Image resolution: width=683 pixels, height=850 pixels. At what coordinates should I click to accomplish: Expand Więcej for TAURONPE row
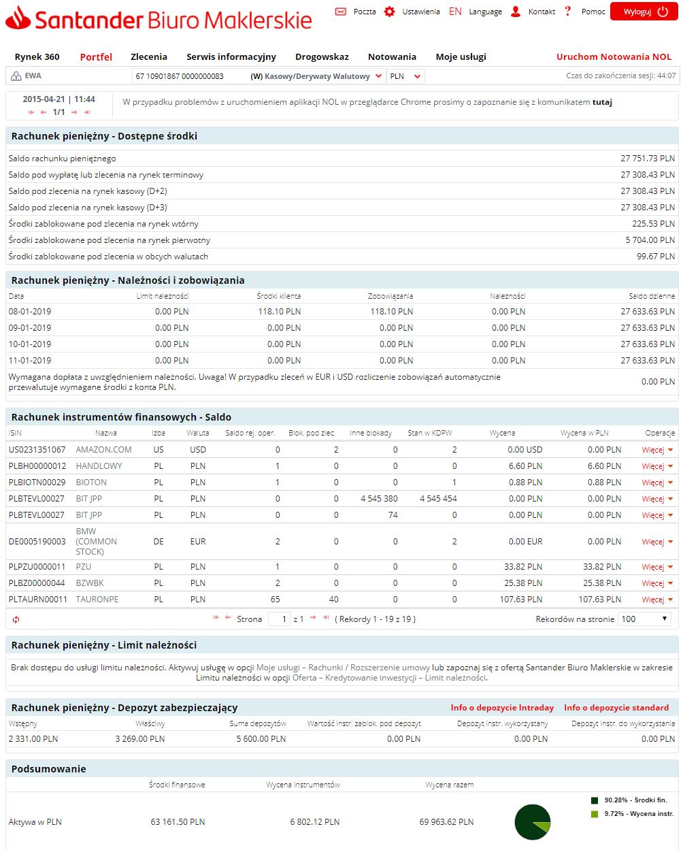coord(657,600)
